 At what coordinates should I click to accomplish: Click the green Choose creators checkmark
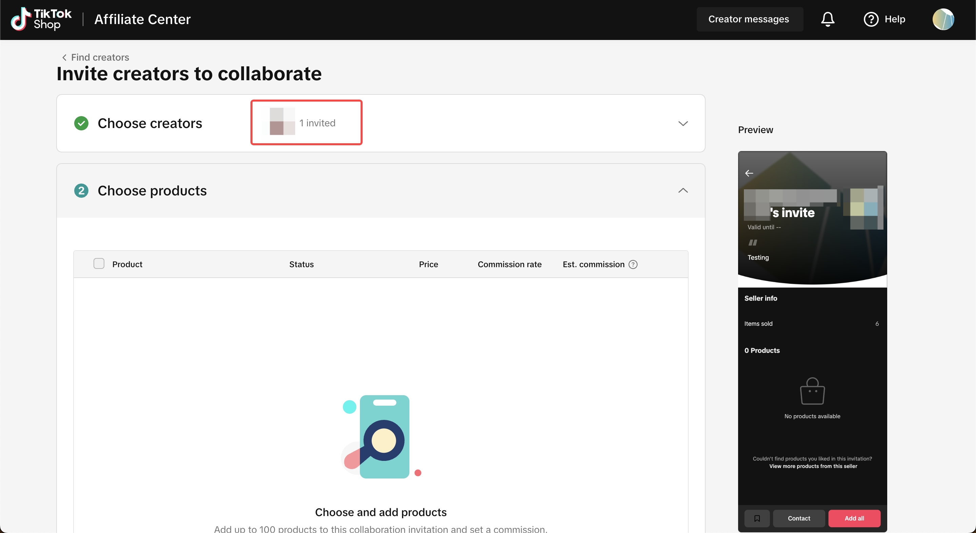click(x=81, y=123)
